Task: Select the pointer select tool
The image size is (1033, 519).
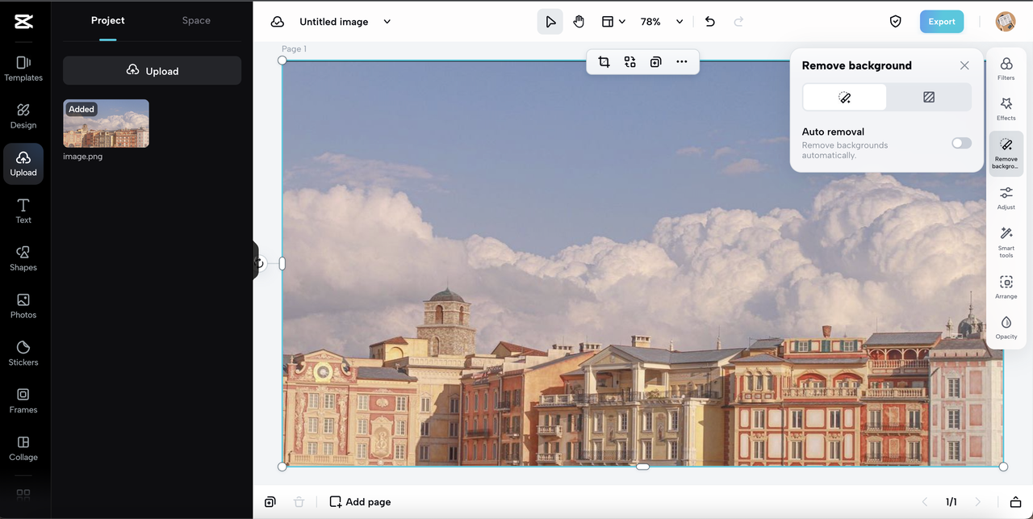Action: point(550,22)
